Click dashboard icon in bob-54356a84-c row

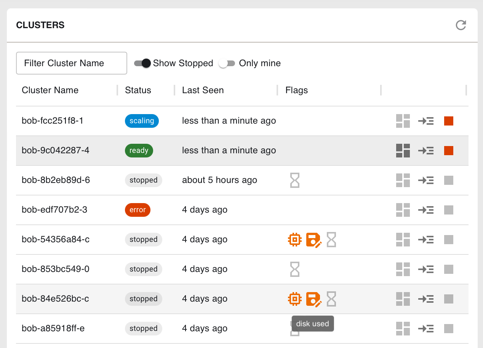[x=403, y=240]
